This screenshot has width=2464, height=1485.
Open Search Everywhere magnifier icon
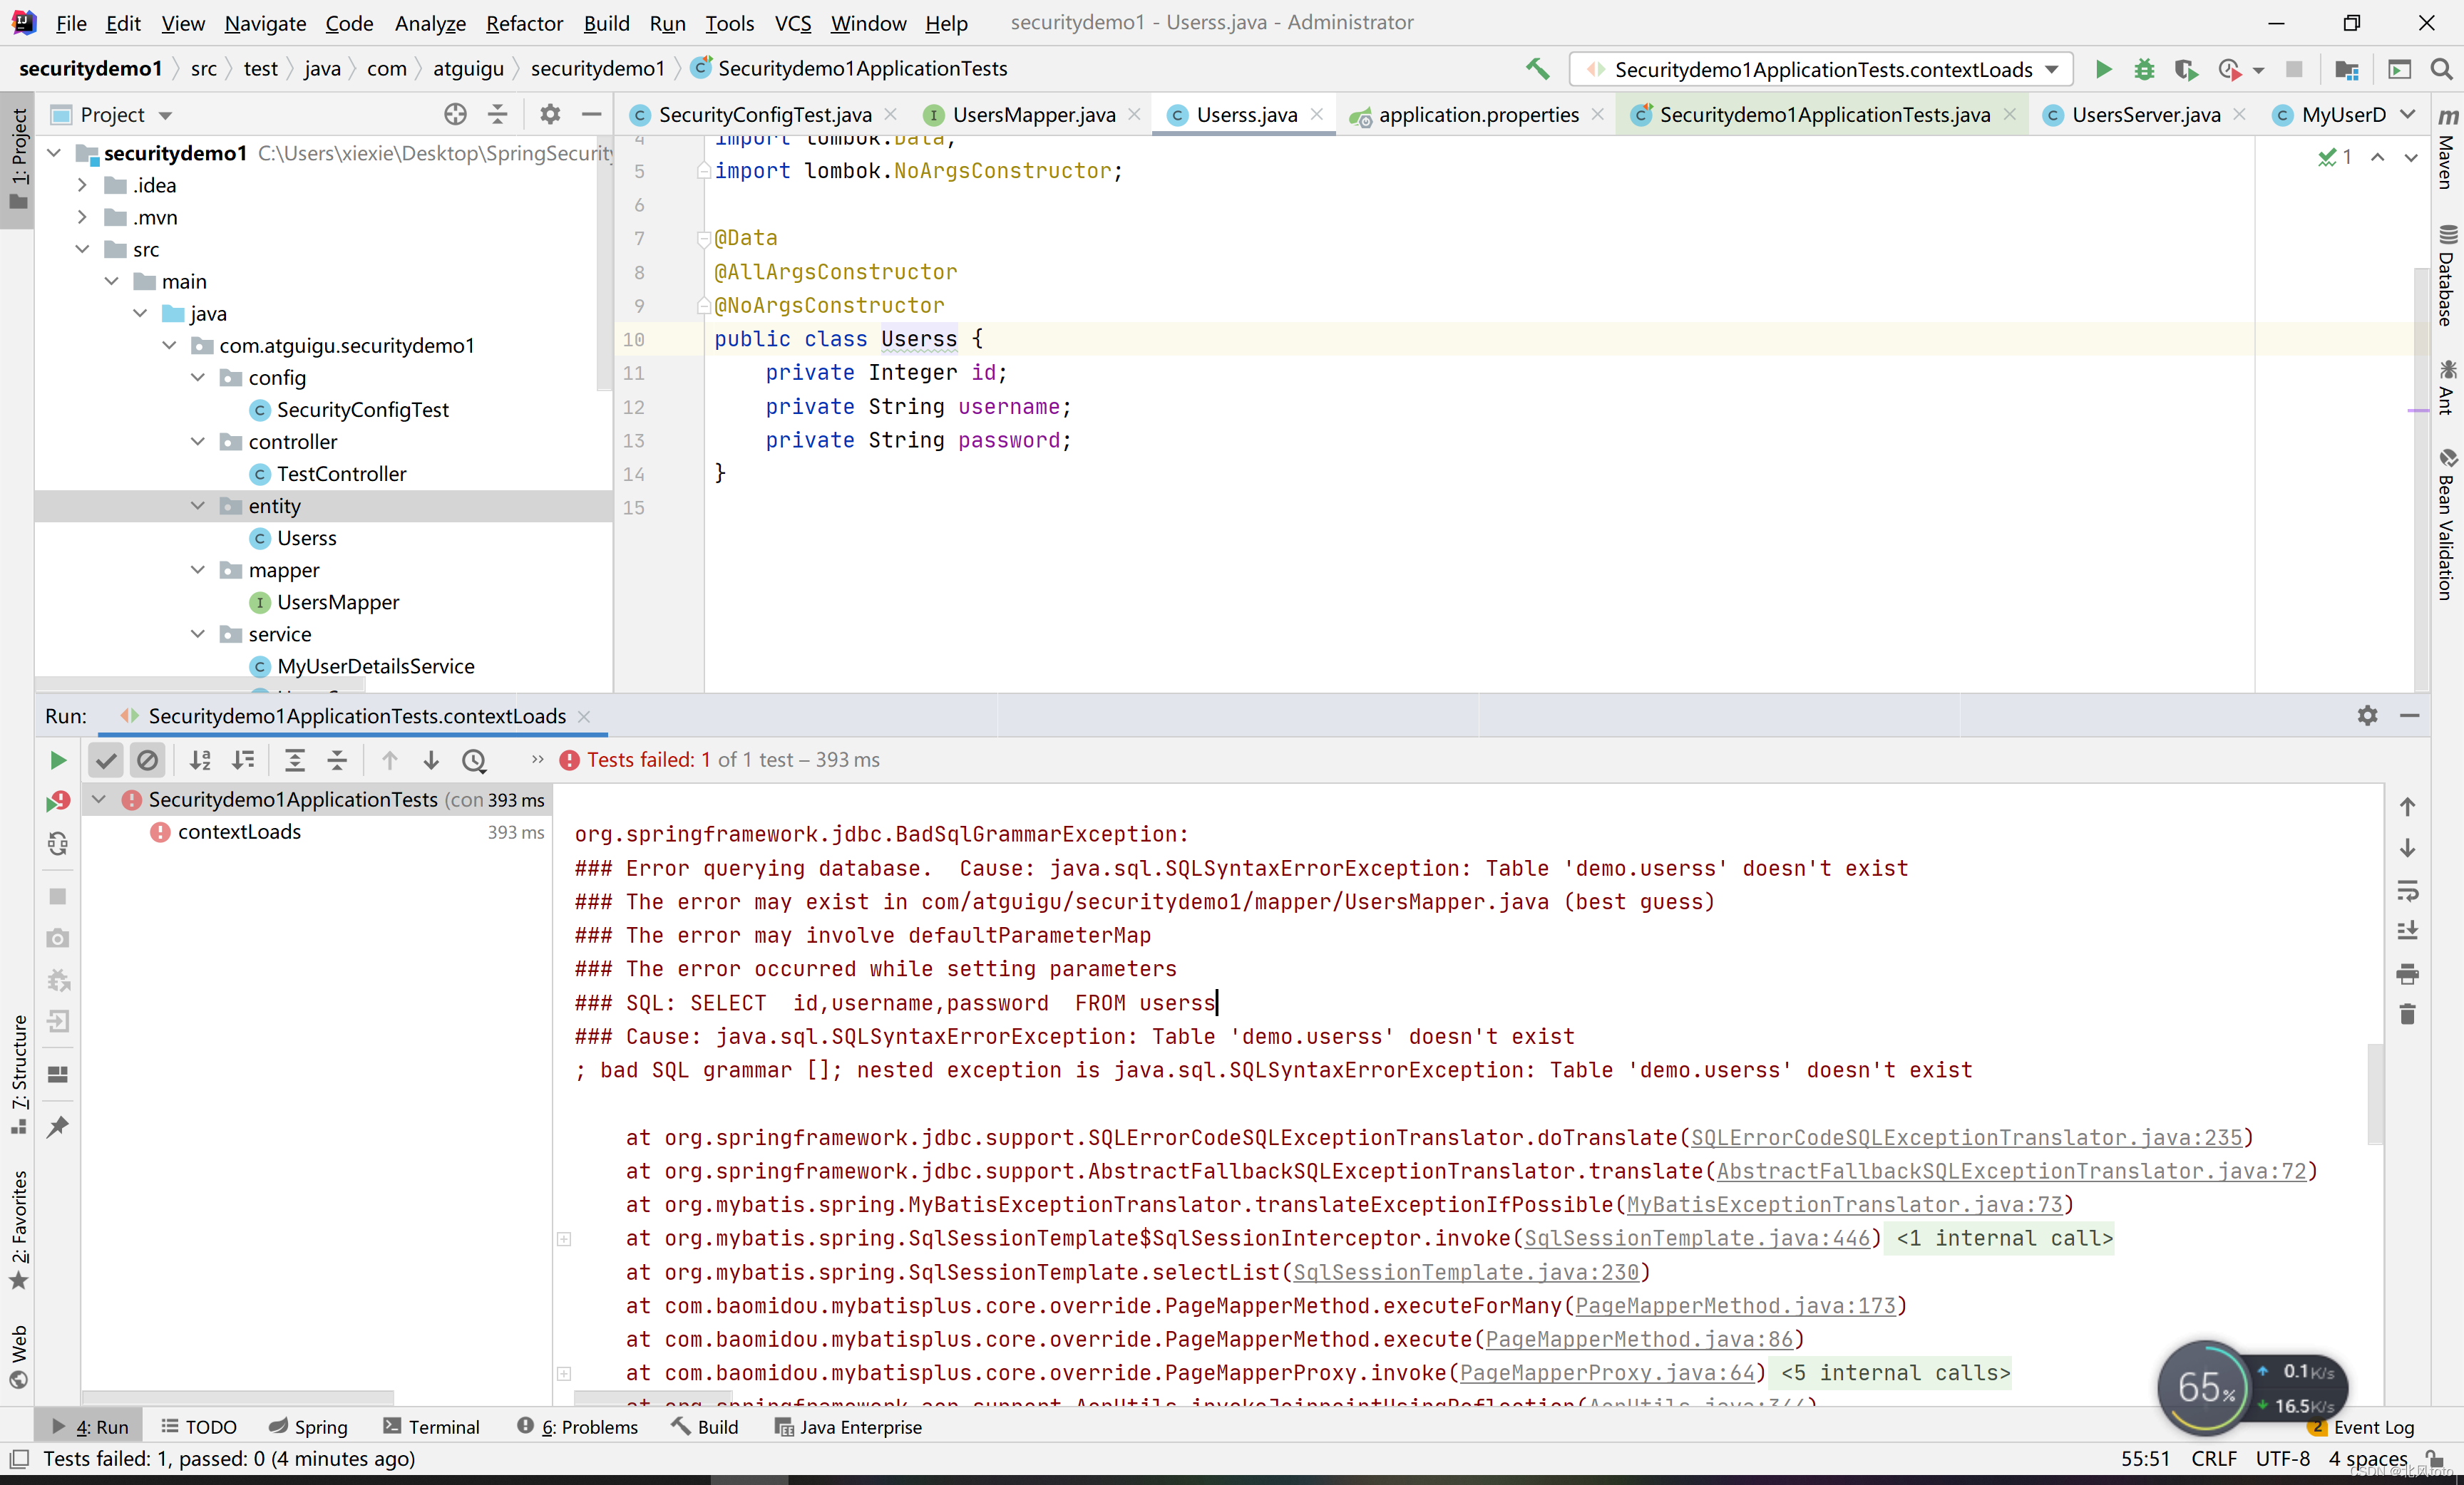2441,69
